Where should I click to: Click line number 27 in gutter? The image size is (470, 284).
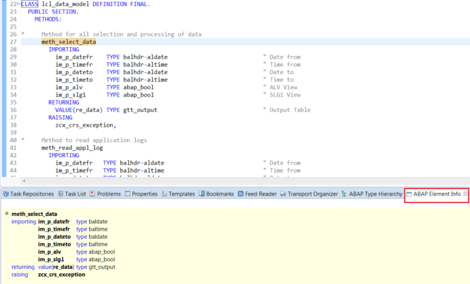click(x=14, y=42)
